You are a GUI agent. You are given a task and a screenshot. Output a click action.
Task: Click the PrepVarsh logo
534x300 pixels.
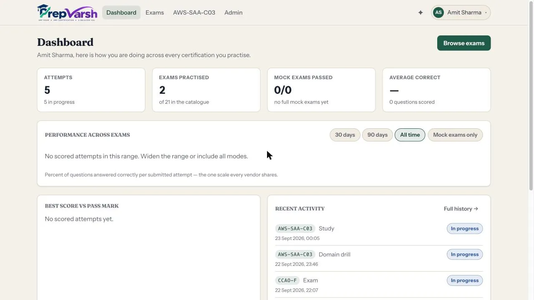[67, 12]
